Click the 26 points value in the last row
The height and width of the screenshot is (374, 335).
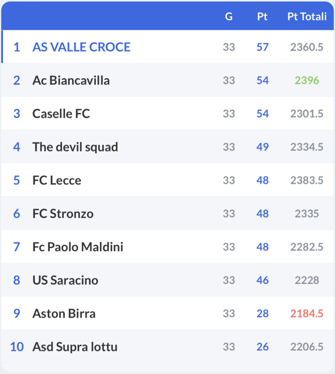coord(262,347)
